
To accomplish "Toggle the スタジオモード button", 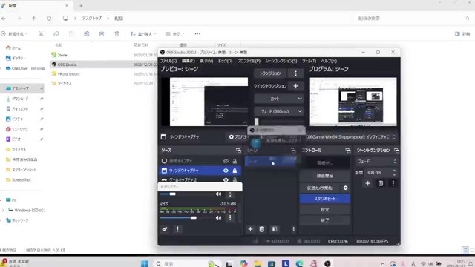I will (325, 199).
